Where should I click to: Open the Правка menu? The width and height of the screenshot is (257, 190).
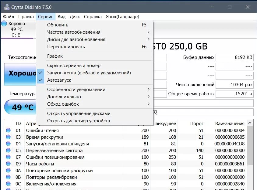[x=26, y=17]
